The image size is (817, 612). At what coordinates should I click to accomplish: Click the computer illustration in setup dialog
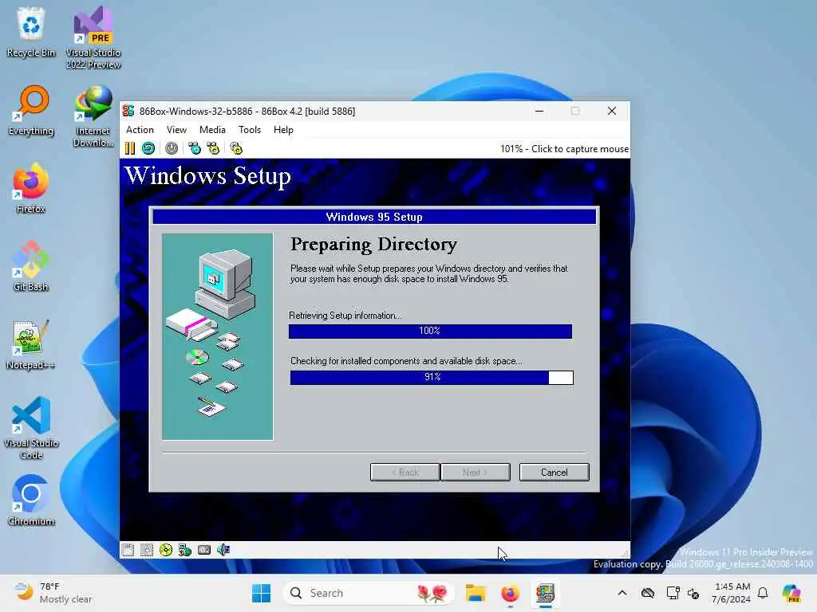click(217, 337)
